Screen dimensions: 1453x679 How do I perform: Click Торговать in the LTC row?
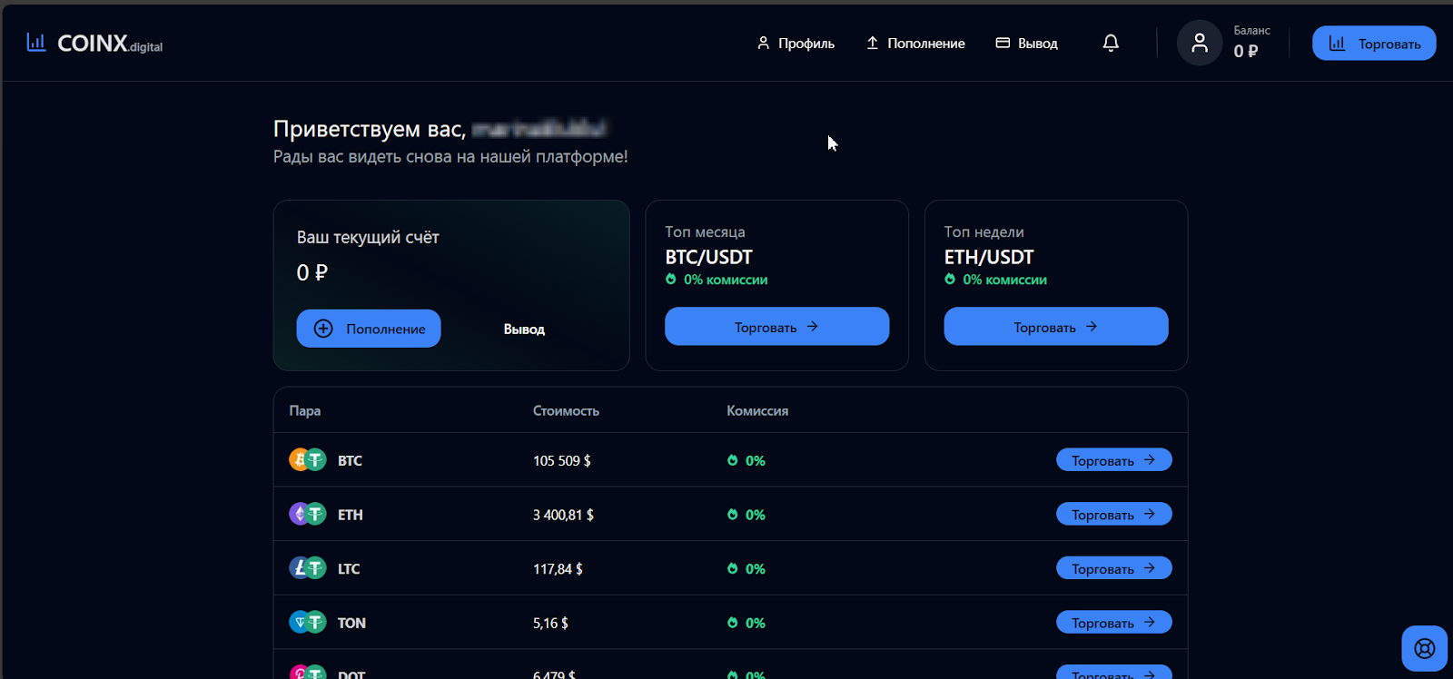(1114, 568)
